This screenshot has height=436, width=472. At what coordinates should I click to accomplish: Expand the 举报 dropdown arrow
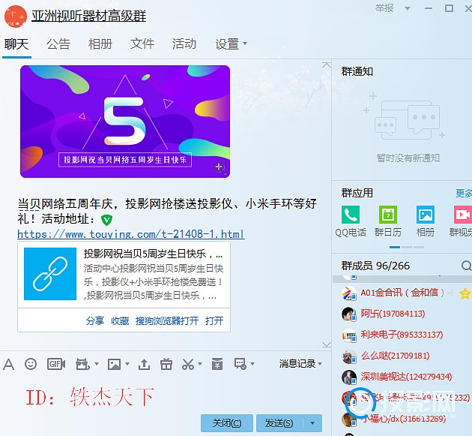point(408,8)
